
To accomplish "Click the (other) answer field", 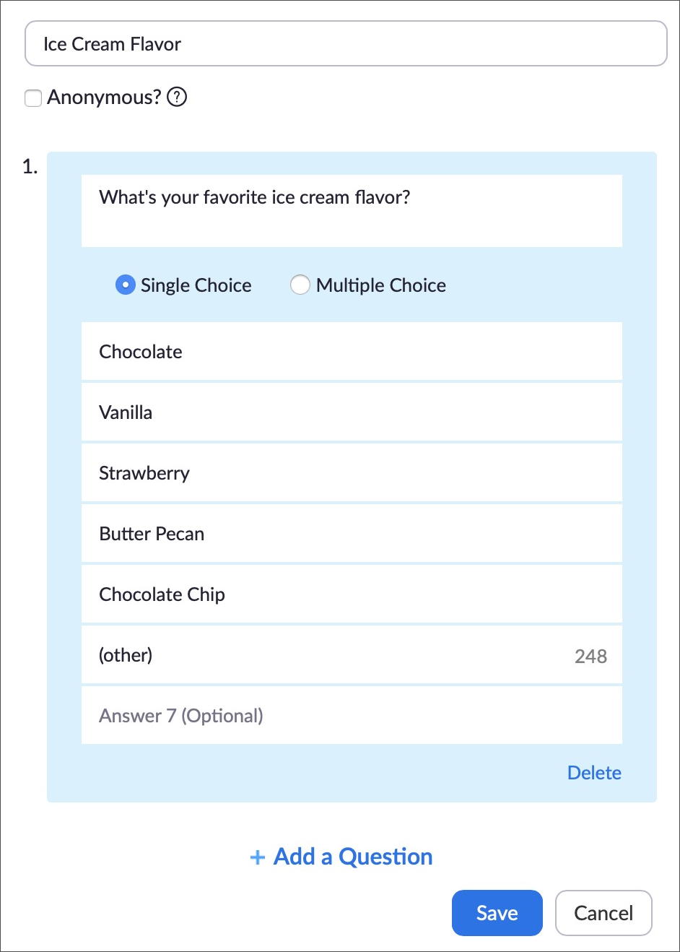I will (x=352, y=655).
